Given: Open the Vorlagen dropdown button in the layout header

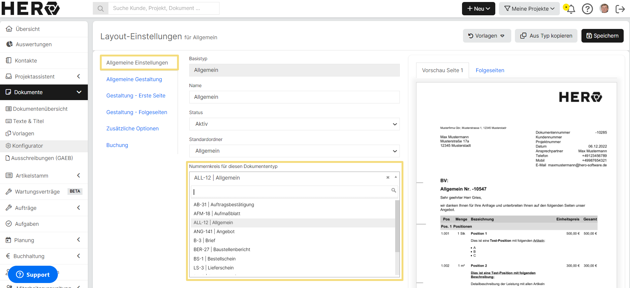Looking at the screenshot, I should 487,36.
